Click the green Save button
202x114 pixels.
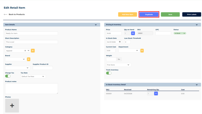(x=170, y=14)
